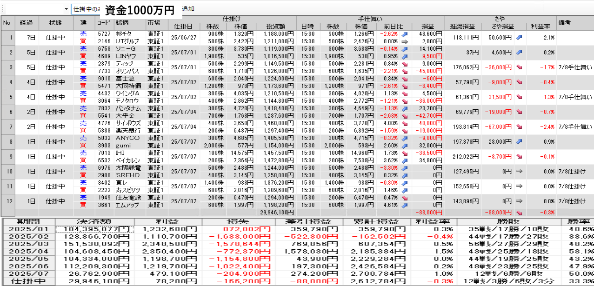Select row number 5 header
The height and width of the screenshot is (286, 594).
pos(7,97)
